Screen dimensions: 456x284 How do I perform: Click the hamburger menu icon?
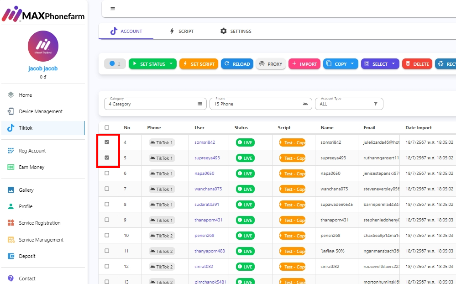(x=113, y=9)
